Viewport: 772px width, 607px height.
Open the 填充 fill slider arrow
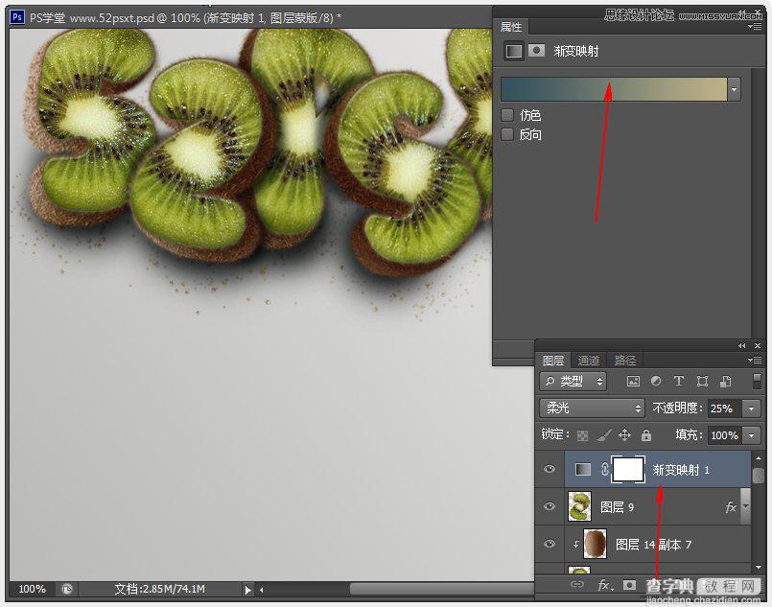[x=751, y=435]
